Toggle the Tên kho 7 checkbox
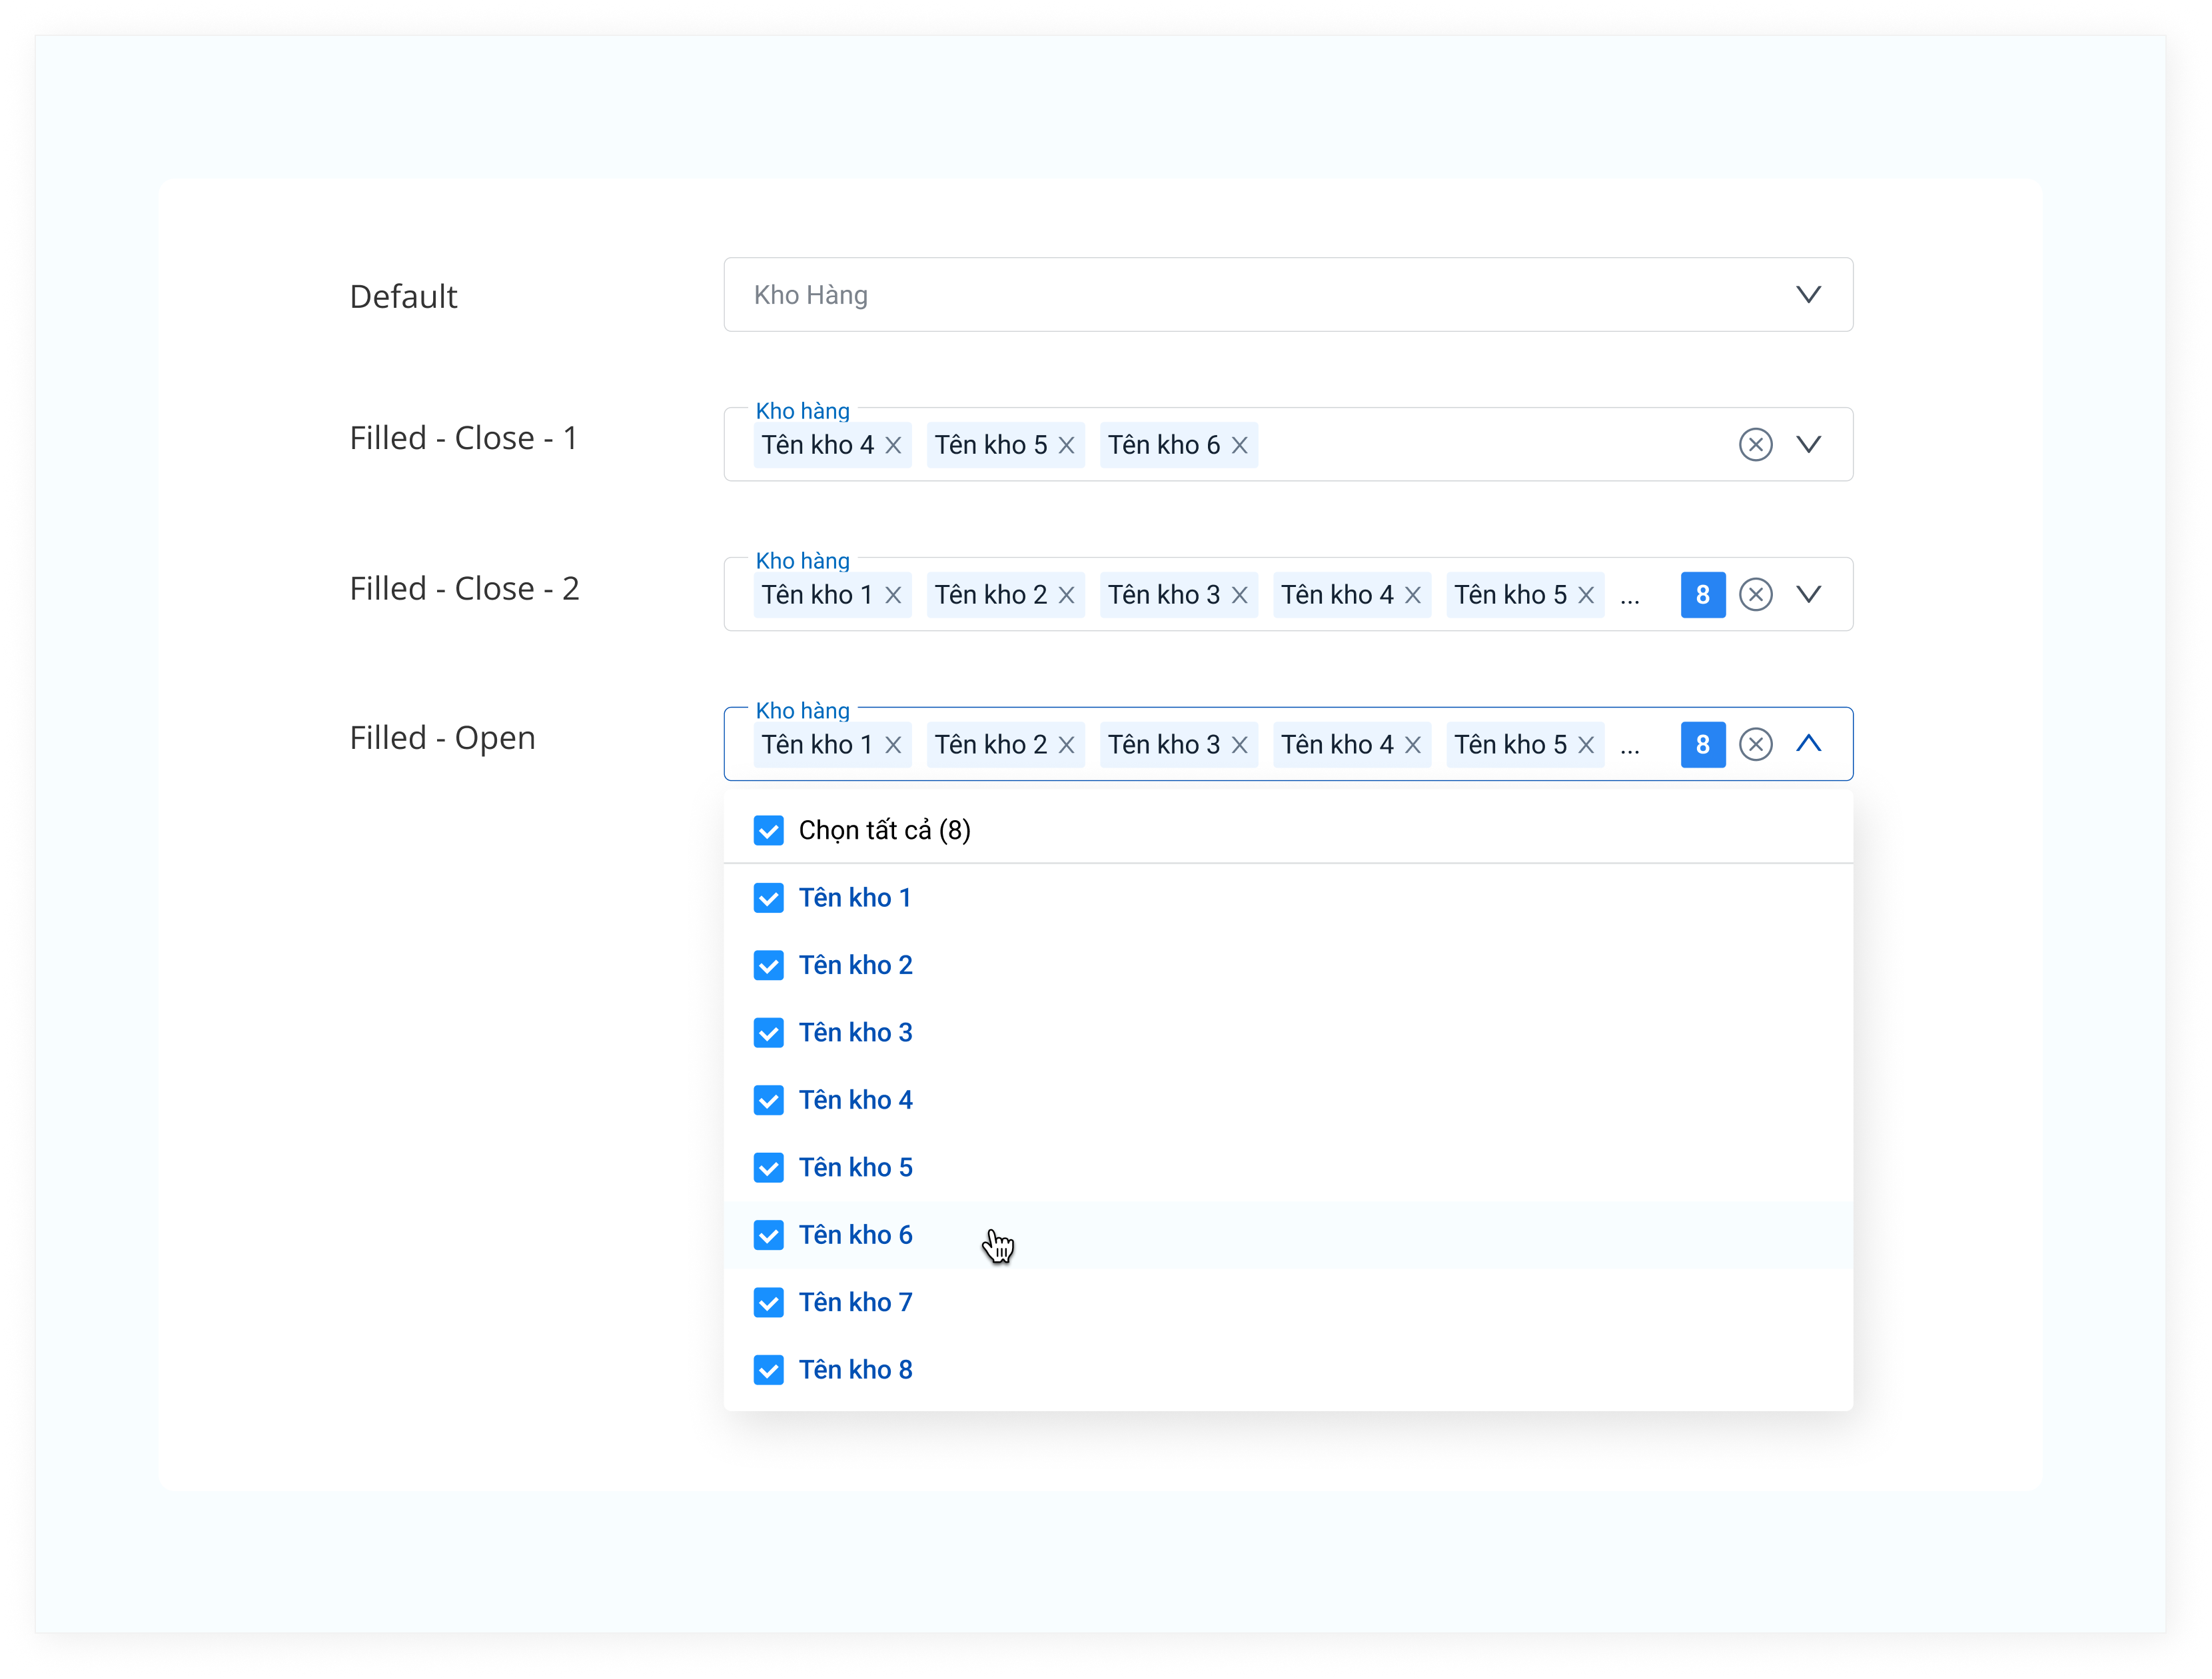 tap(768, 1302)
